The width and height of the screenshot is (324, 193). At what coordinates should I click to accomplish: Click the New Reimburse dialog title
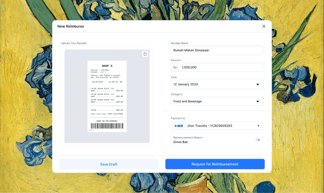(x=71, y=26)
